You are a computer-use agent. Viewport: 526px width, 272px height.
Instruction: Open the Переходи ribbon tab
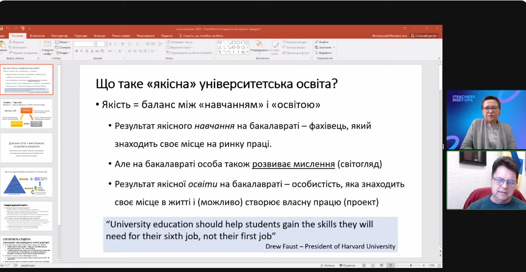pyautogui.click(x=81, y=36)
